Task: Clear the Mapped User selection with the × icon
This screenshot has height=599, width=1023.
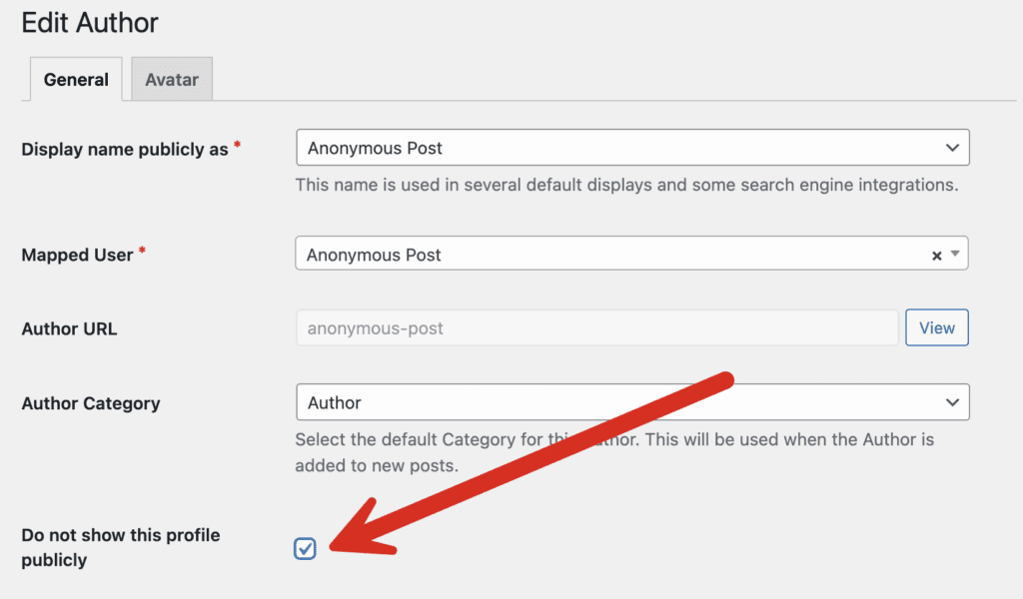Action: pos(936,256)
